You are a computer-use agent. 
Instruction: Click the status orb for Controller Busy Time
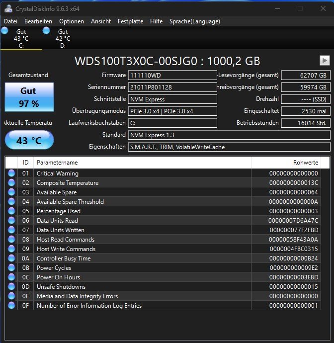tap(11, 258)
